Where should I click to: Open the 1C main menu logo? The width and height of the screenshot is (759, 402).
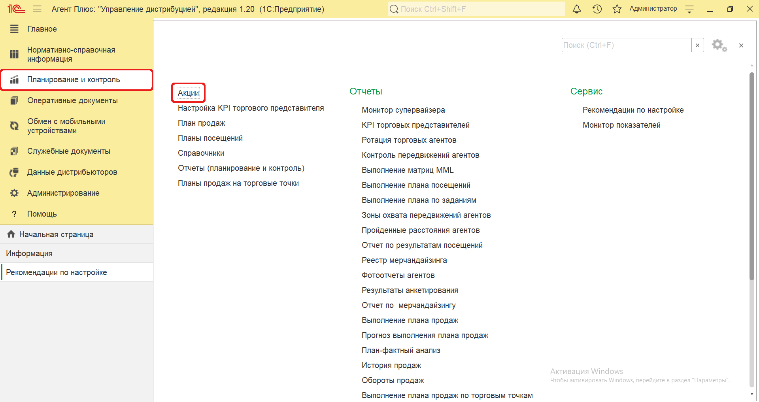[16, 9]
